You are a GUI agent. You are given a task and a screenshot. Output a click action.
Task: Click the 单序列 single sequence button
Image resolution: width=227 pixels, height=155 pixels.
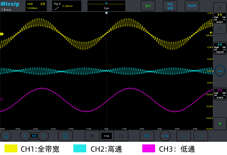192,6
